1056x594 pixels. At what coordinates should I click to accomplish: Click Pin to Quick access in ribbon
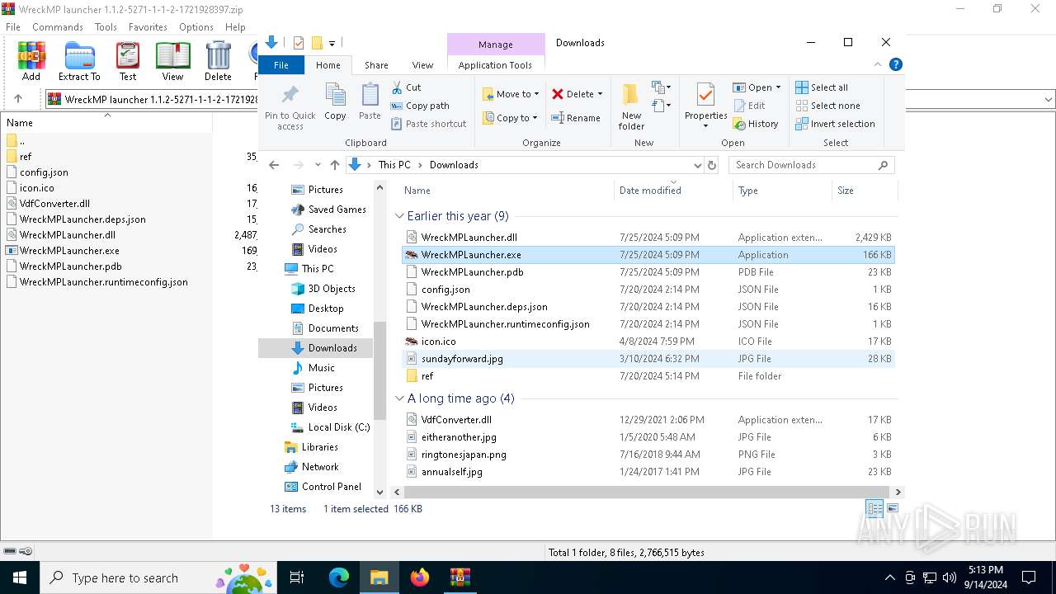pyautogui.click(x=290, y=106)
